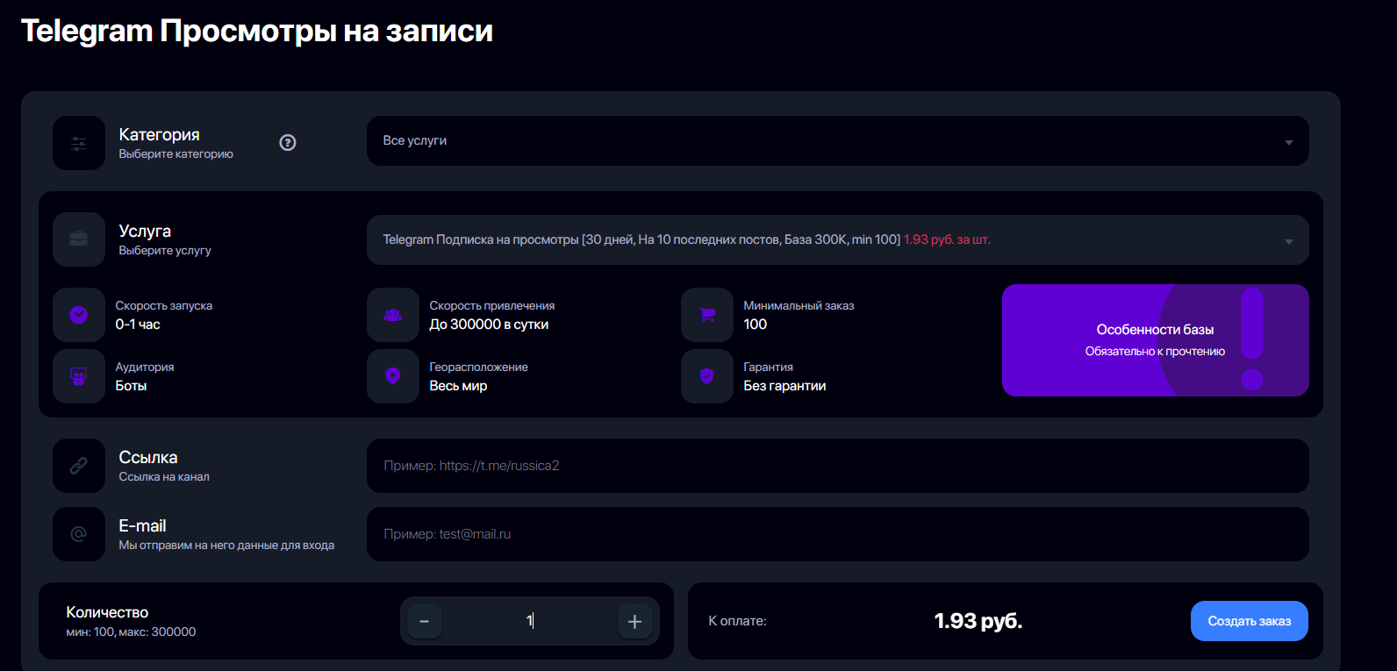The height and width of the screenshot is (671, 1397).
Task: Click the 'Скорость запуска' label
Action: pos(164,306)
